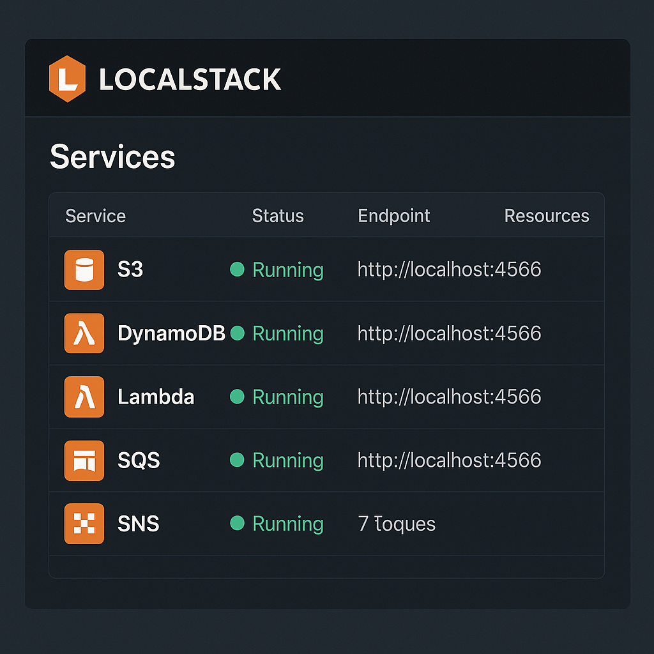Click the Services page heading
The width and height of the screenshot is (654, 654).
pos(112,156)
